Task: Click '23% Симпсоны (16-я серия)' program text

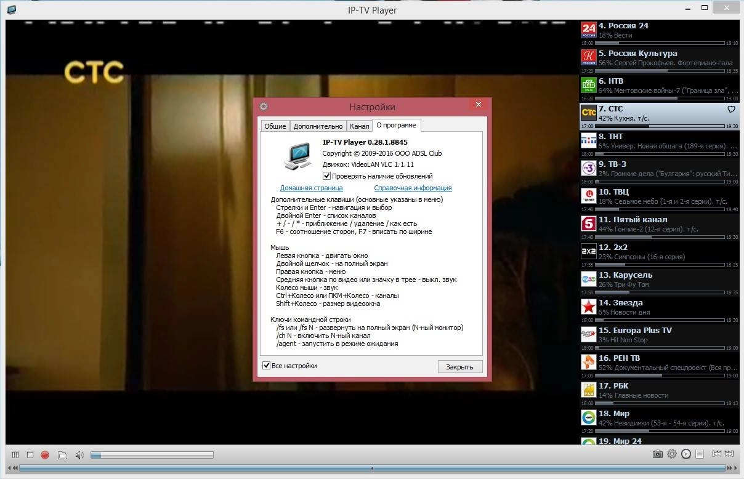Action: click(642, 257)
